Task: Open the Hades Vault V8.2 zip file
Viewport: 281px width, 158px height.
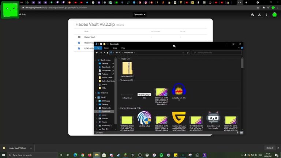Action: (127, 69)
